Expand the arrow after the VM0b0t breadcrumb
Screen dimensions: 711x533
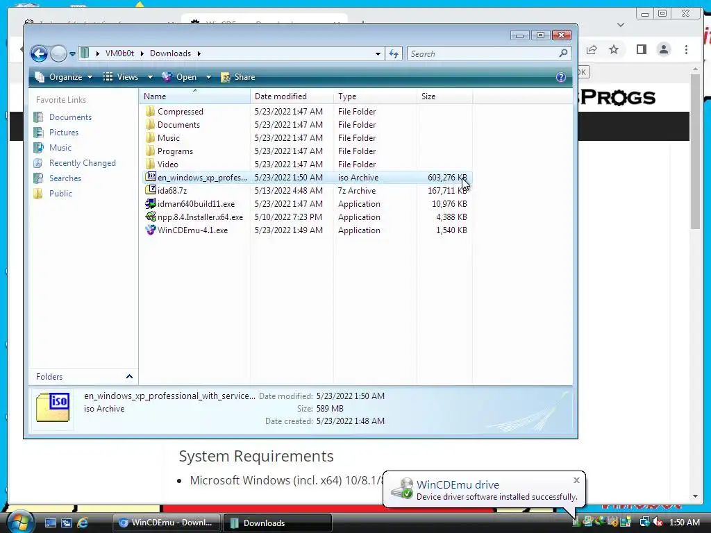142,53
